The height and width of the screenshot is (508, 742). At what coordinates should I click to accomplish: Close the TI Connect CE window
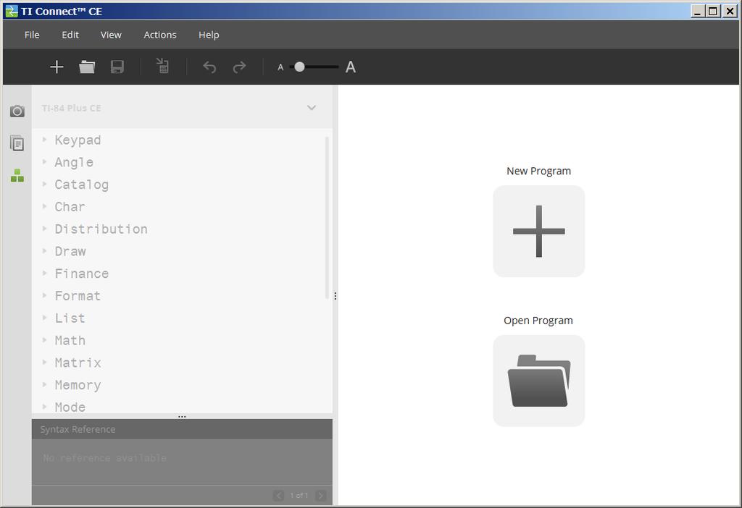pyautogui.click(x=730, y=11)
